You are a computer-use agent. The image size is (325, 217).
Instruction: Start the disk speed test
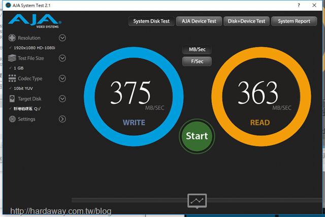click(x=197, y=136)
